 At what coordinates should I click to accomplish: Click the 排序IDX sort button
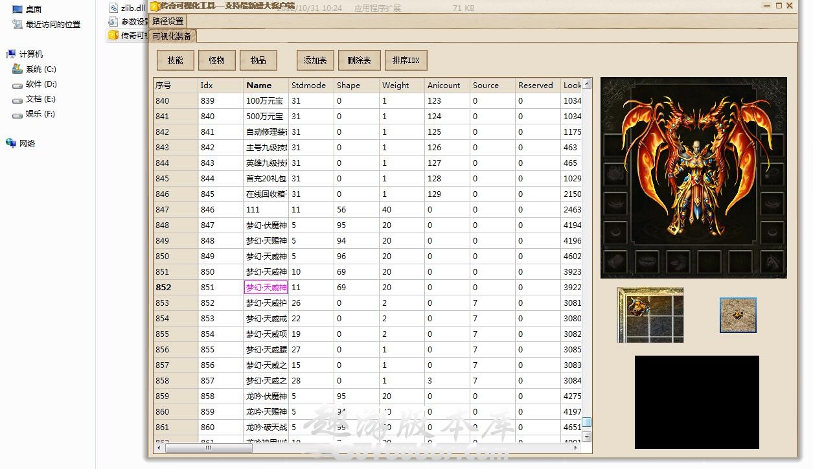point(406,60)
